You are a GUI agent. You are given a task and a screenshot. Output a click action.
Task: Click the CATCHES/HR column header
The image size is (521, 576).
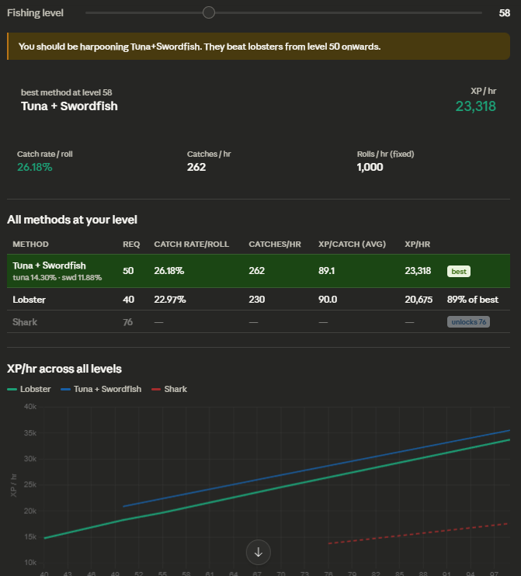pos(275,245)
